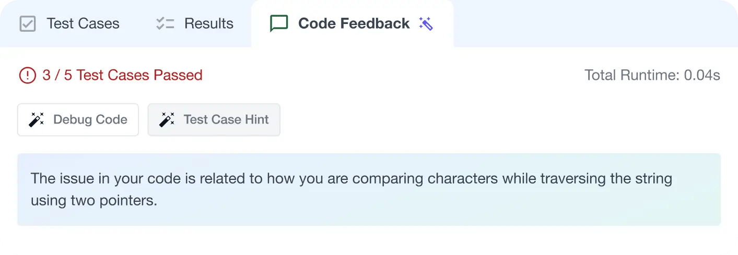Screen dimensions: 738x255
Task: Click the Results checklist icon
Action: [165, 24]
